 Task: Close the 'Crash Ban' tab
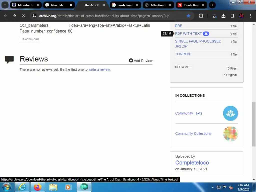[203, 5]
